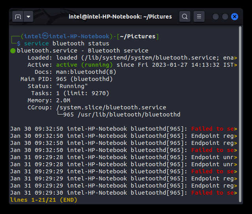Open the terminal search tool

pos(184,17)
